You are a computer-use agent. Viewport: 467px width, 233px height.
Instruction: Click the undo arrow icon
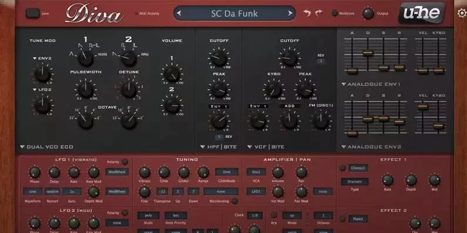pos(307,13)
